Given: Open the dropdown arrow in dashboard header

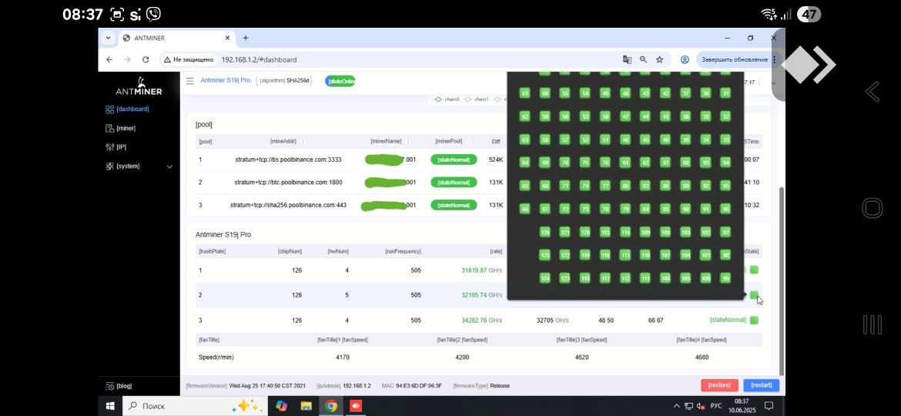Looking at the screenshot, I should 773,82.
